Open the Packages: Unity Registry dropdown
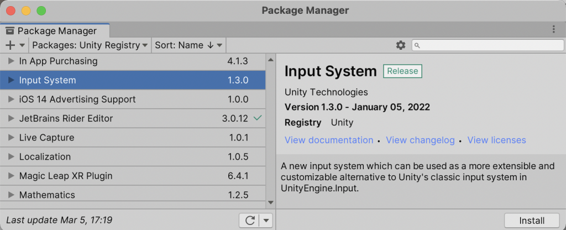This screenshot has height=230, width=566. tap(90, 45)
